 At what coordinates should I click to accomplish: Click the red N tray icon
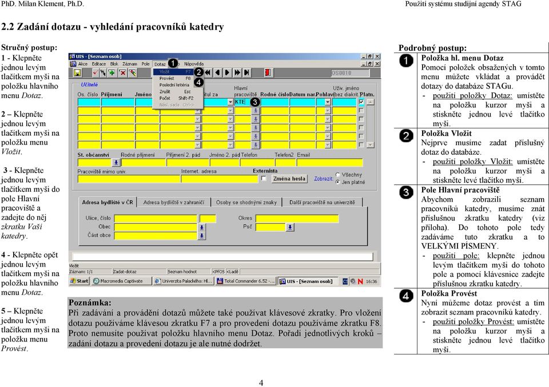(360, 281)
